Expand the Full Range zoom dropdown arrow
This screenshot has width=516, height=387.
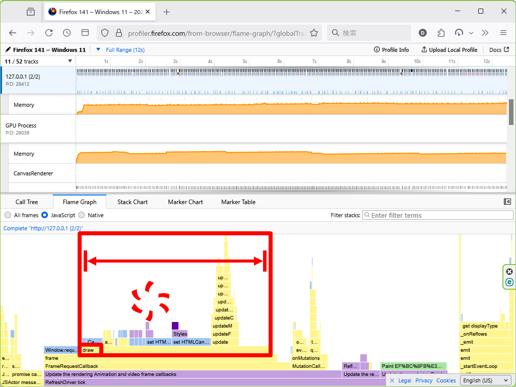[98, 50]
